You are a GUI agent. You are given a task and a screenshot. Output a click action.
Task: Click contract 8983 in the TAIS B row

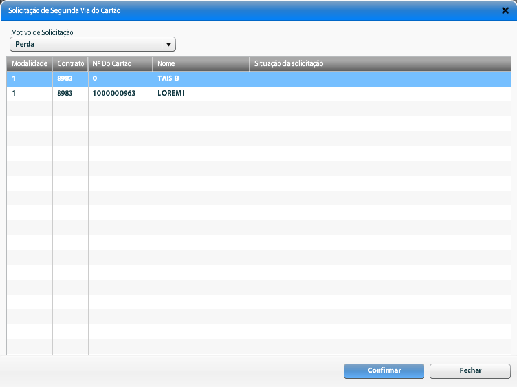[65, 79]
